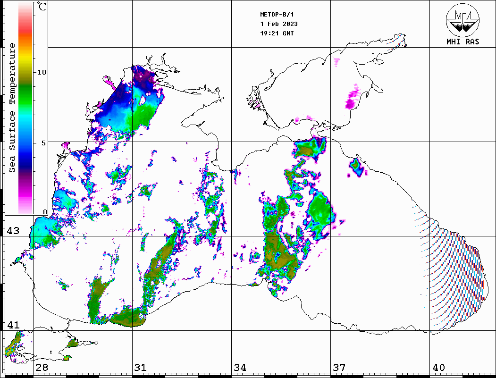Click the date '1 Feb 2023'
The width and height of the screenshot is (496, 378).
[279, 24]
